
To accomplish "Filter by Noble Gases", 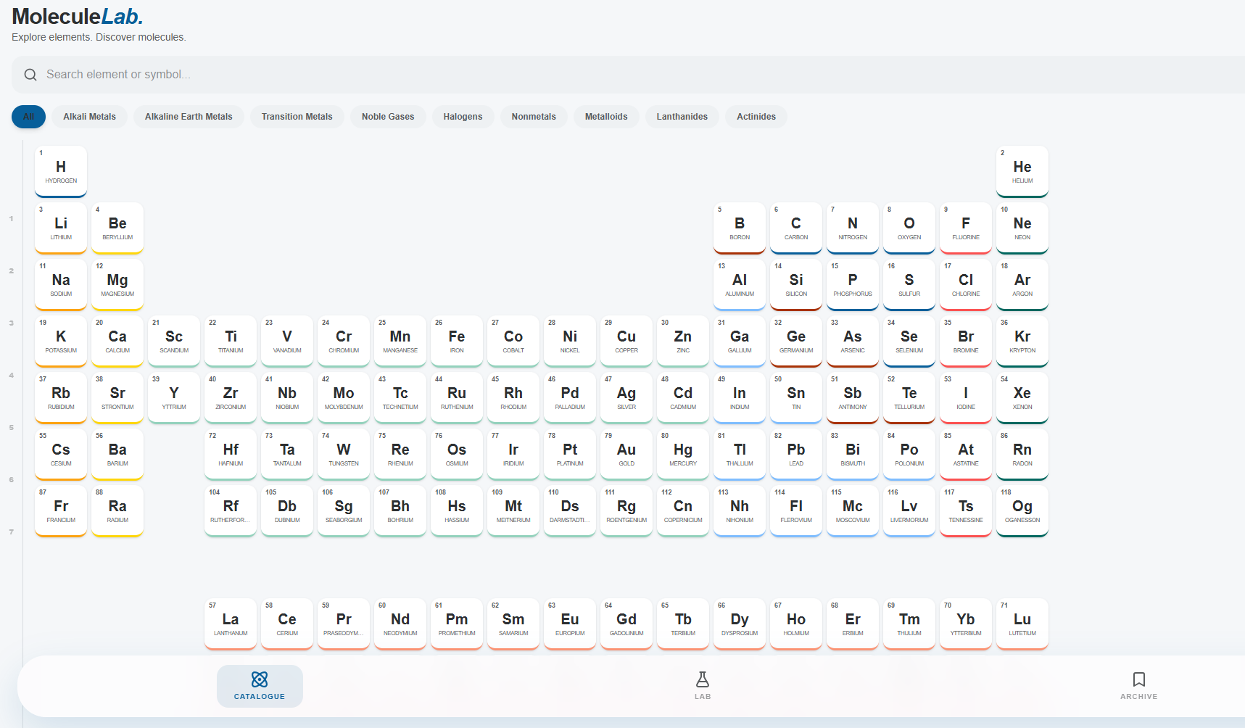I will [x=388, y=117].
